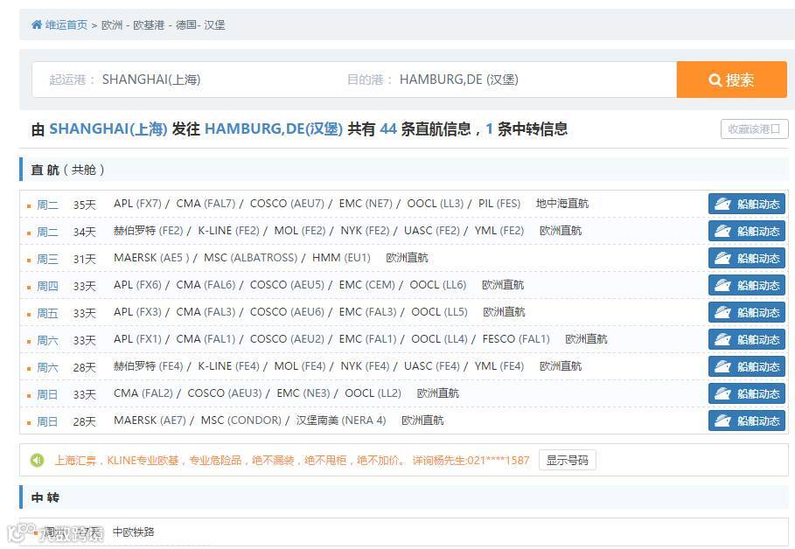Click COSCO (AEU7) in the first row
The height and width of the screenshot is (549, 795).
point(287,204)
